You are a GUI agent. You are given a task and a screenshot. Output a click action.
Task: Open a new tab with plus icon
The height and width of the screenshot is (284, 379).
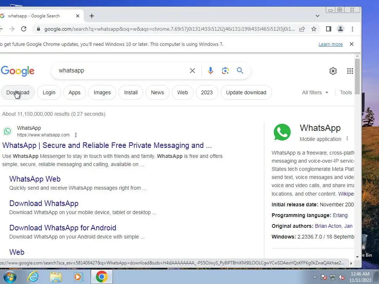tap(92, 16)
